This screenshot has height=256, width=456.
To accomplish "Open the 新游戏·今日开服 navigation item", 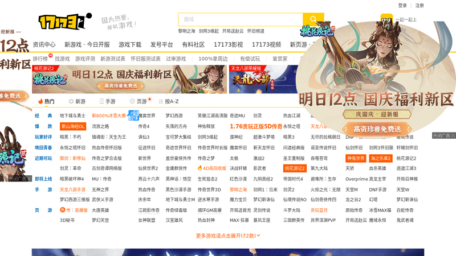I will (87, 44).
